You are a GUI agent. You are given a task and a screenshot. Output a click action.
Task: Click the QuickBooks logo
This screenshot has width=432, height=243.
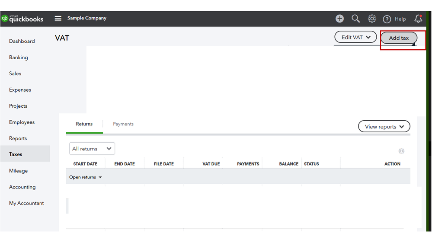22,19
